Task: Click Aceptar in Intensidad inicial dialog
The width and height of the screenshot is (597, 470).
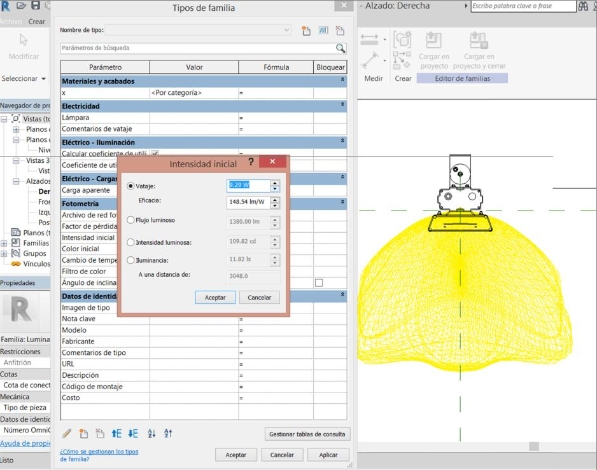Action: tap(215, 298)
